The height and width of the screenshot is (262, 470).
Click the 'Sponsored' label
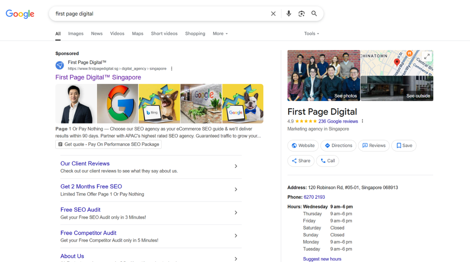pos(67,53)
